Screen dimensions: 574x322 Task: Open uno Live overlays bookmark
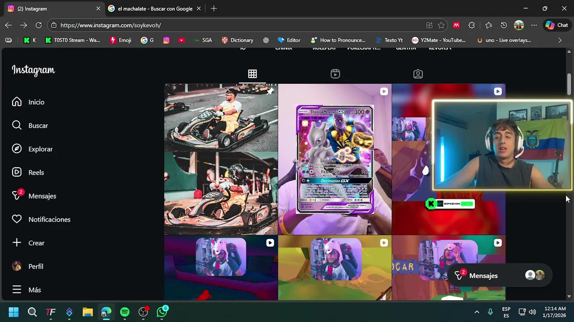(504, 40)
